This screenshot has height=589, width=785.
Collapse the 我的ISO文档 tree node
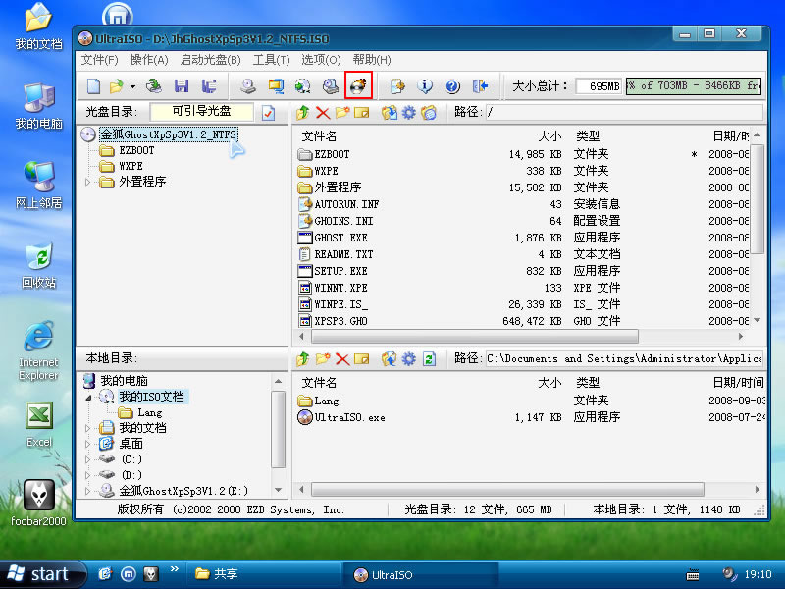[88, 398]
